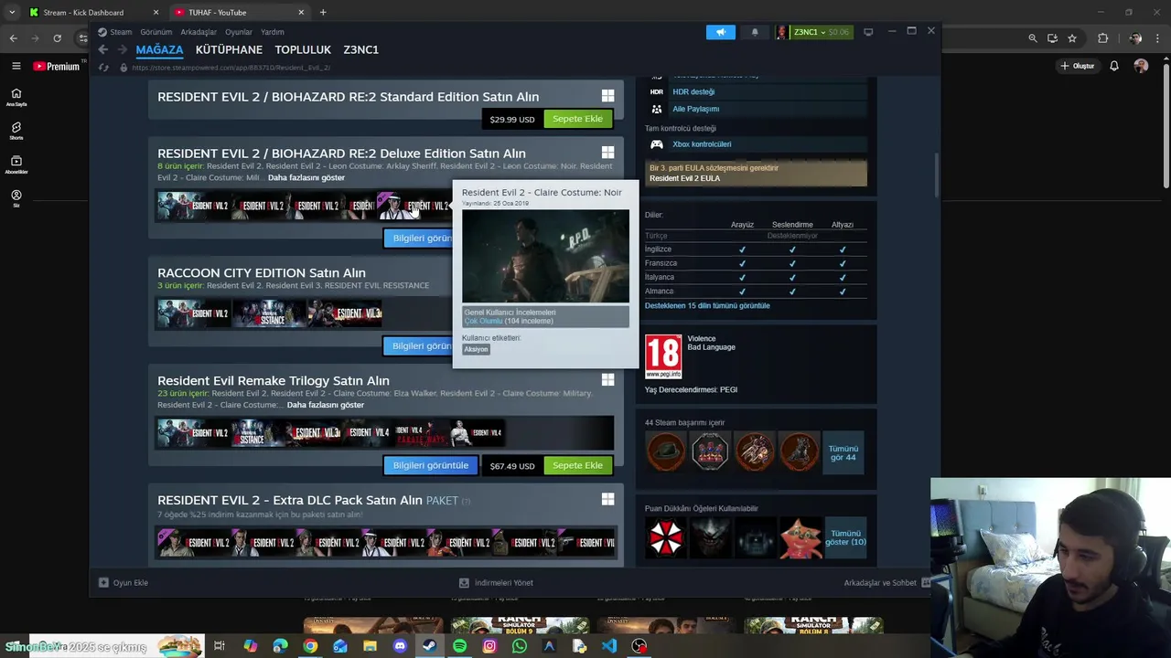The height and width of the screenshot is (658, 1171).
Task: Open Oyunlar menu
Action: pyautogui.click(x=239, y=32)
